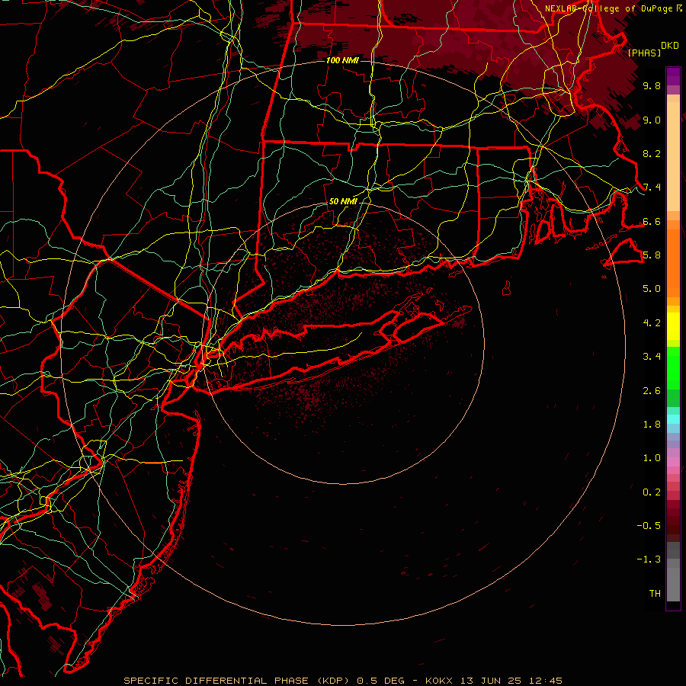The image size is (686, 686).
Task: Click the -0.5 scale value
Action: [x=649, y=525]
